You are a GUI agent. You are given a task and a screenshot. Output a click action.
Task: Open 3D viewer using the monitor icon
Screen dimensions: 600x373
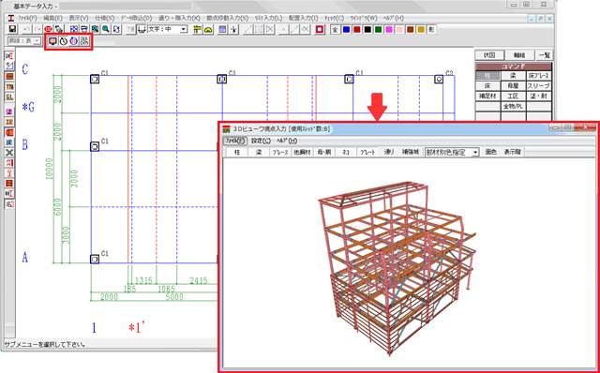(x=52, y=41)
